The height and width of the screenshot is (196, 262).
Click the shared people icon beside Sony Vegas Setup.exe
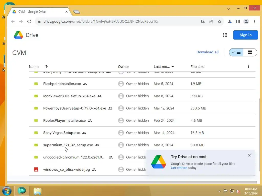pyautogui.click(x=84, y=133)
